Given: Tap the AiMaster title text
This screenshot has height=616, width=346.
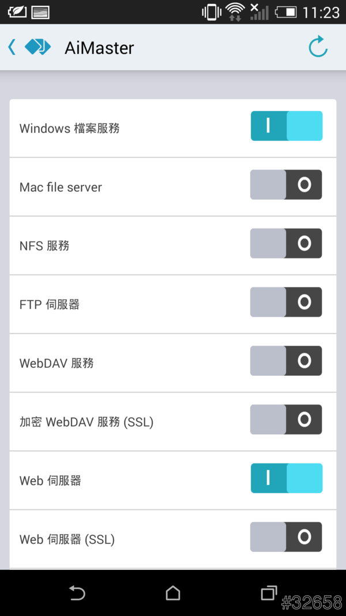Looking at the screenshot, I should (x=99, y=48).
